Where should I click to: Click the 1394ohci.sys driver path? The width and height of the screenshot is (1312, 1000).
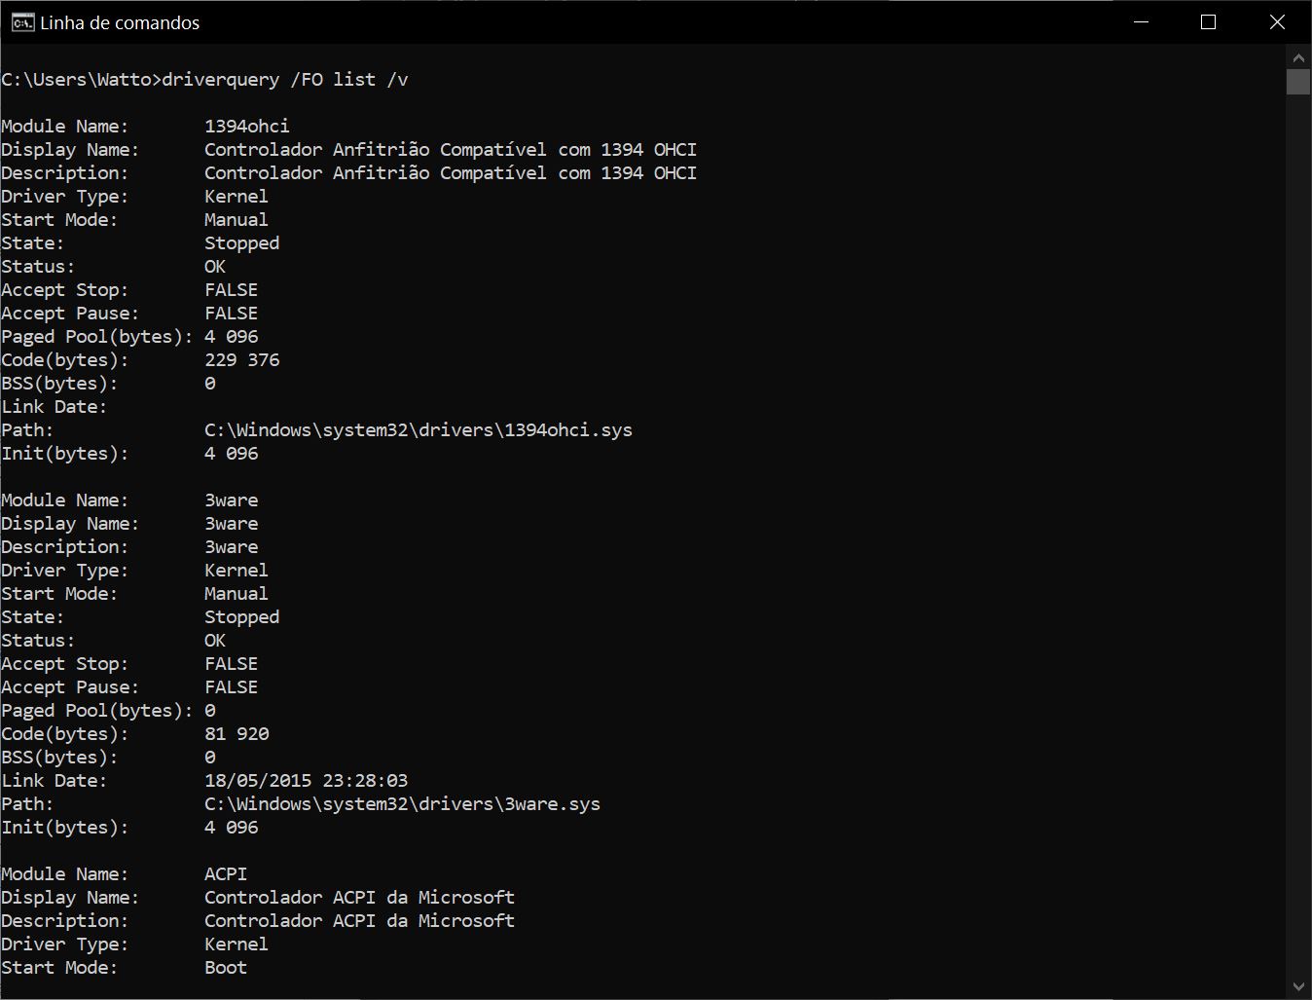418,430
